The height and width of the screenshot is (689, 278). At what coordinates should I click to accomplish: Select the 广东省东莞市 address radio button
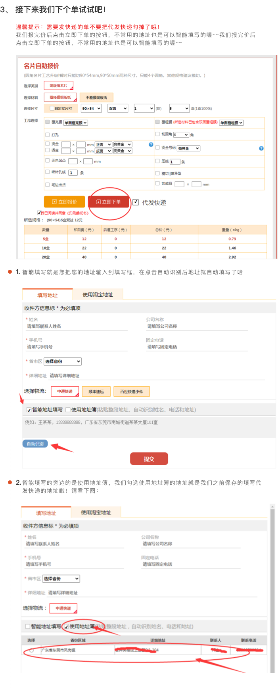pyautogui.click(x=32, y=650)
